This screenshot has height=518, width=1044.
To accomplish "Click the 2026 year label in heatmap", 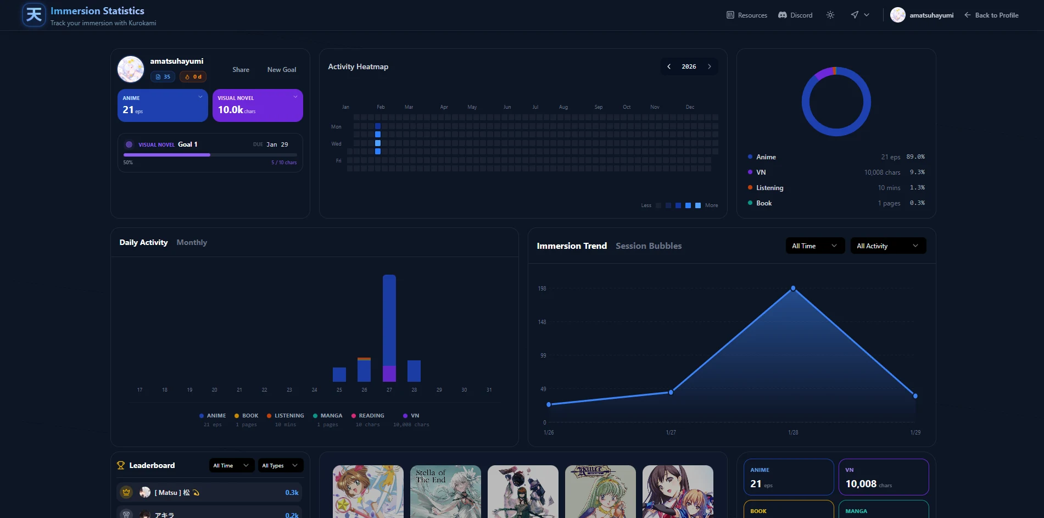I will click(x=689, y=66).
